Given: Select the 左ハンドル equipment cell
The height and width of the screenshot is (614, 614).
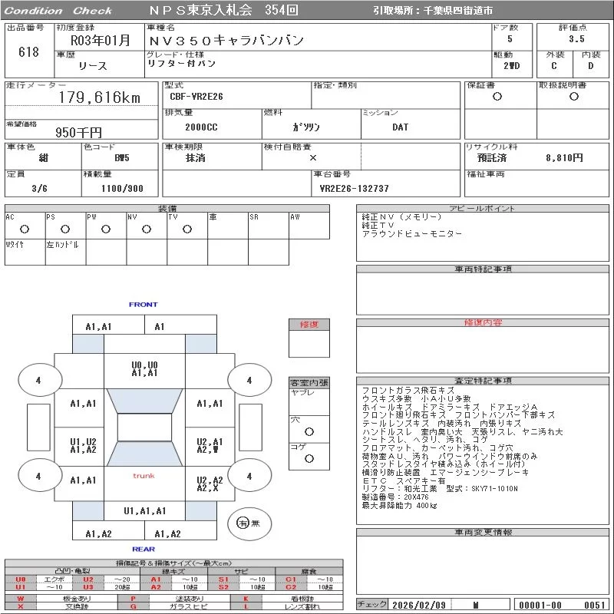Looking at the screenshot, I should click(x=66, y=253).
